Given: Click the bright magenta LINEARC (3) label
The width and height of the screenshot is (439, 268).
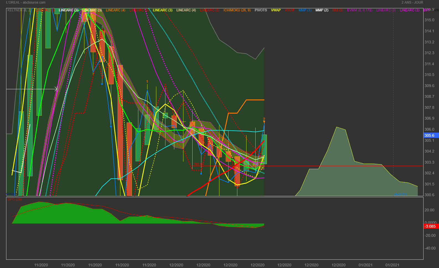Looking at the screenshot, I should click(409, 10).
